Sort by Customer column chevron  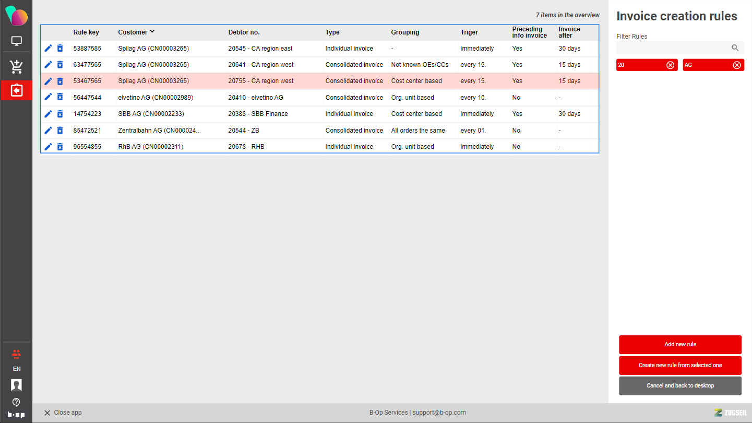click(x=152, y=31)
